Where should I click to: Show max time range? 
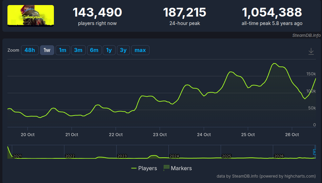coord(140,50)
